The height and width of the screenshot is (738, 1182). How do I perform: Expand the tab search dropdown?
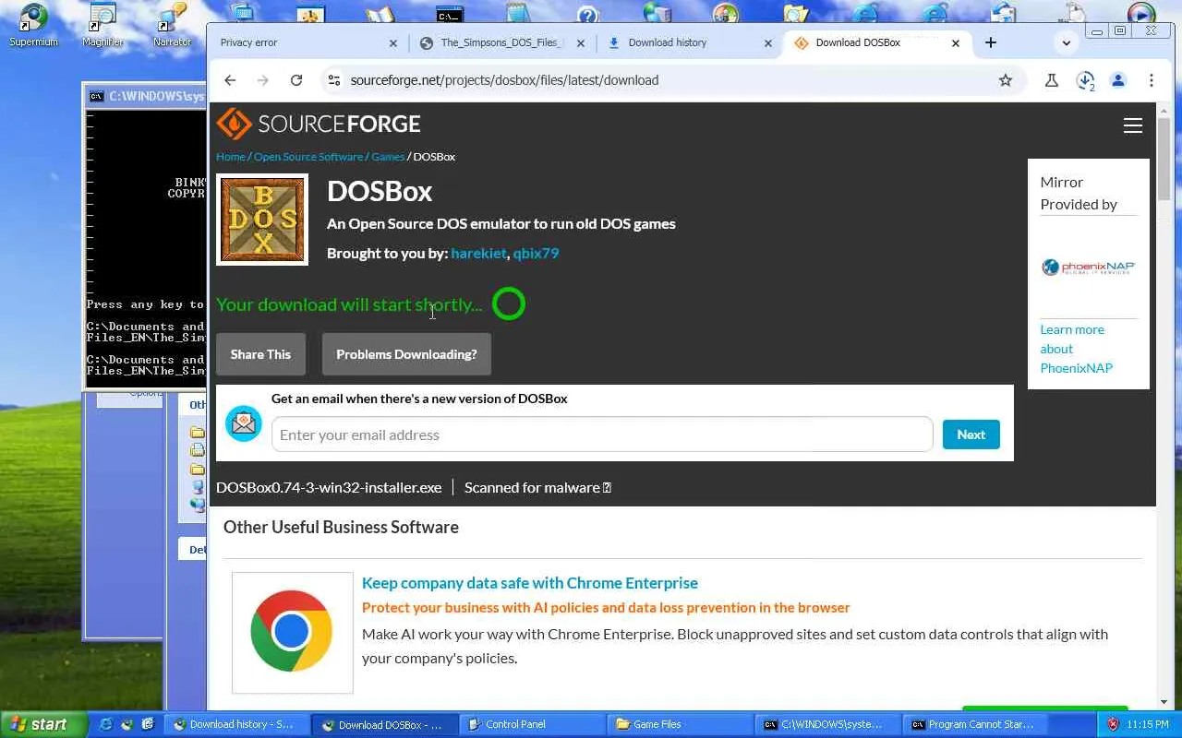click(x=1067, y=42)
